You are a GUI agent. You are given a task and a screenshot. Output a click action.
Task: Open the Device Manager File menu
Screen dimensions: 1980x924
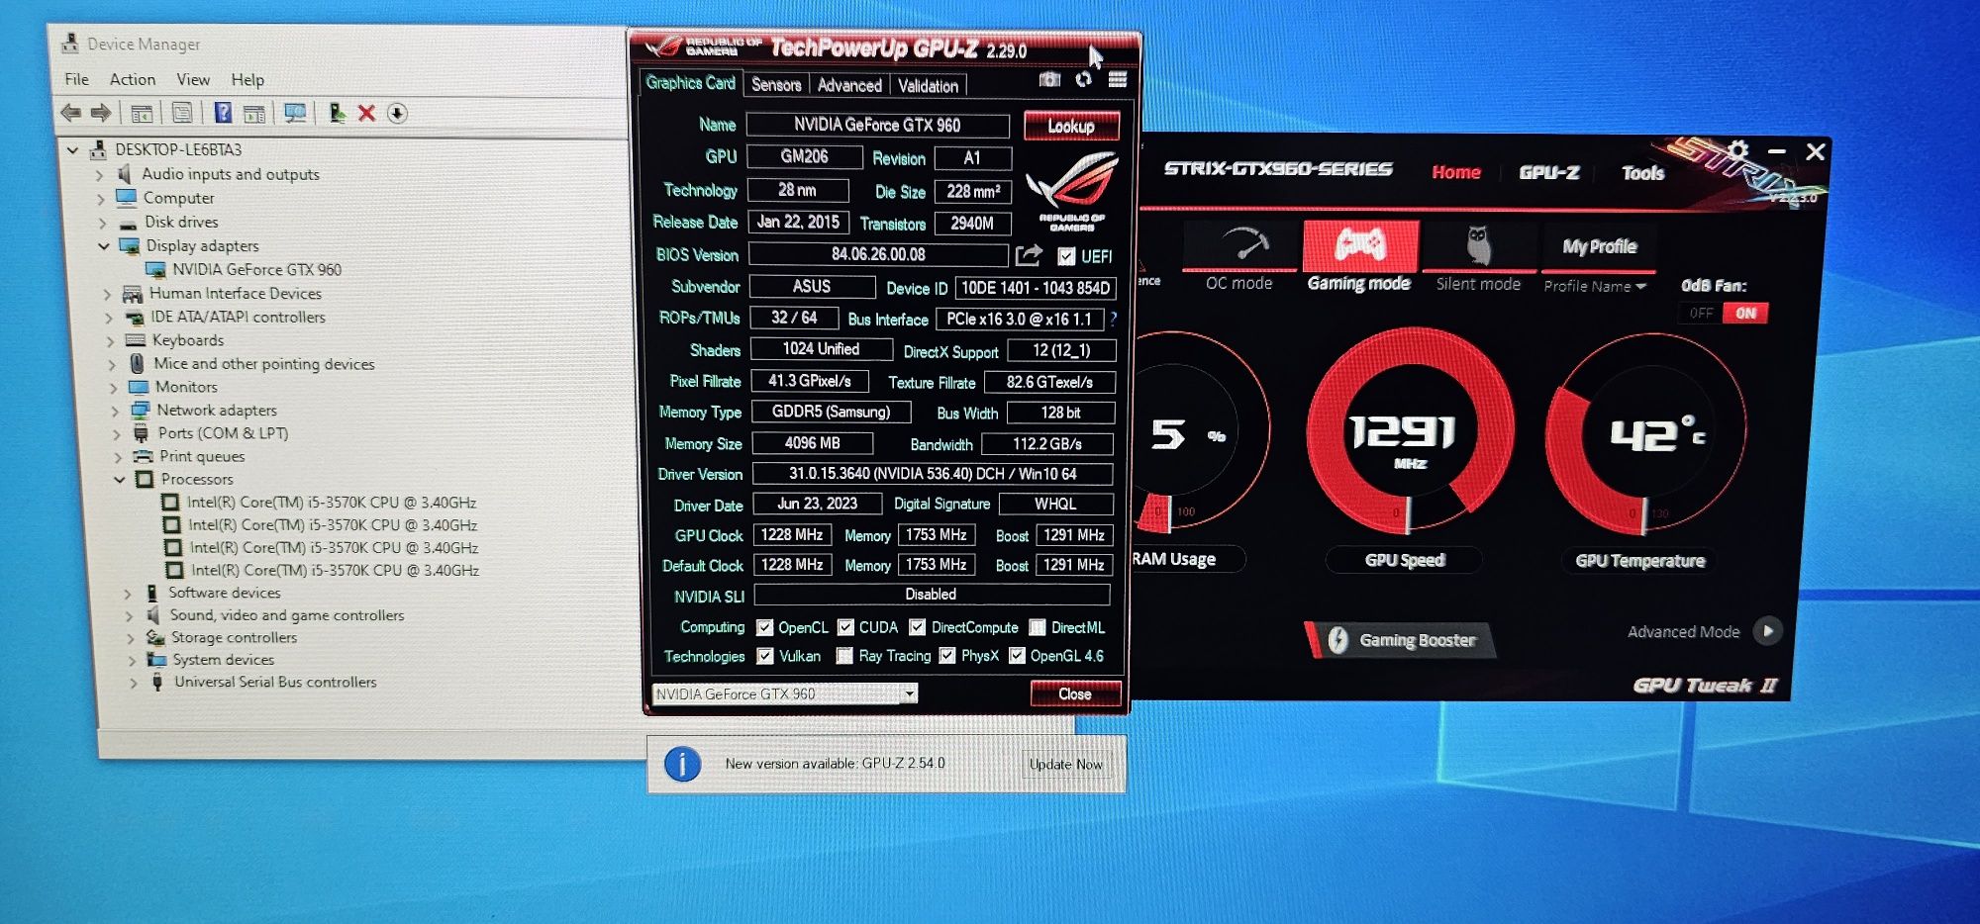(76, 79)
